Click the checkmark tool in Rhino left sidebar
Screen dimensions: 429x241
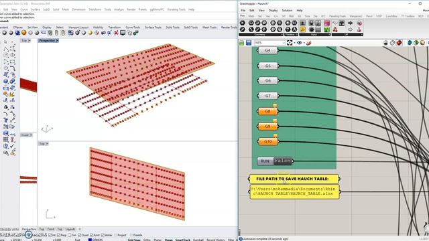click(12, 147)
